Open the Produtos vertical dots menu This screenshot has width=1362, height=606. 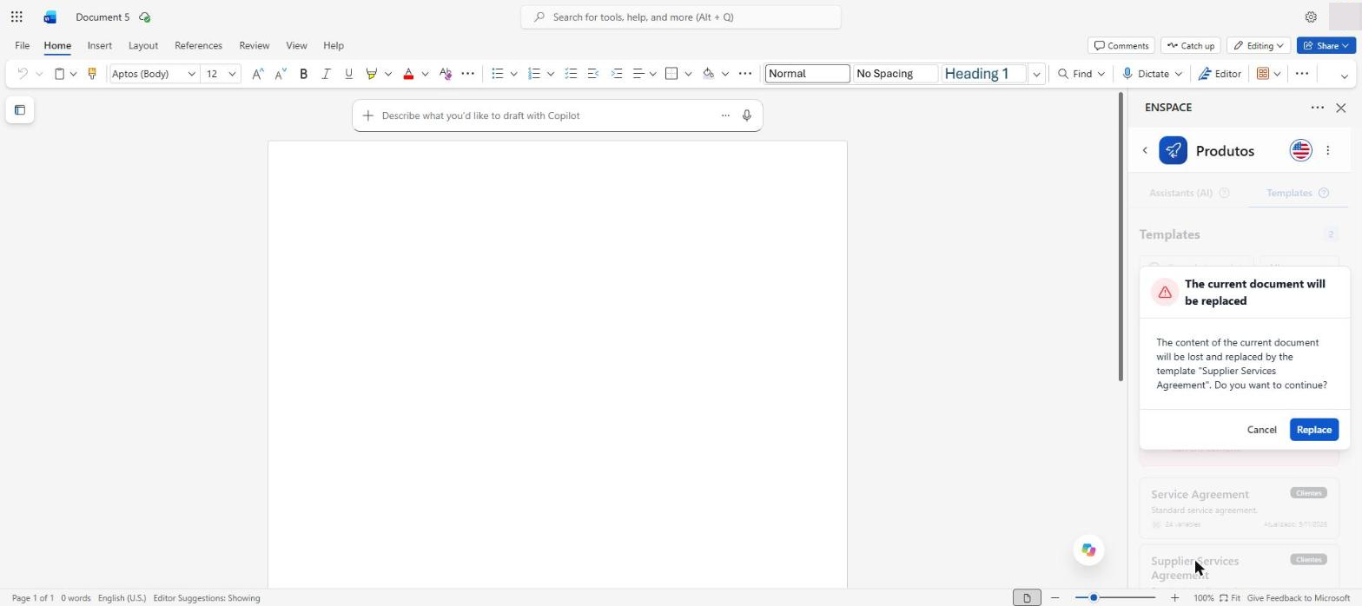click(1328, 150)
